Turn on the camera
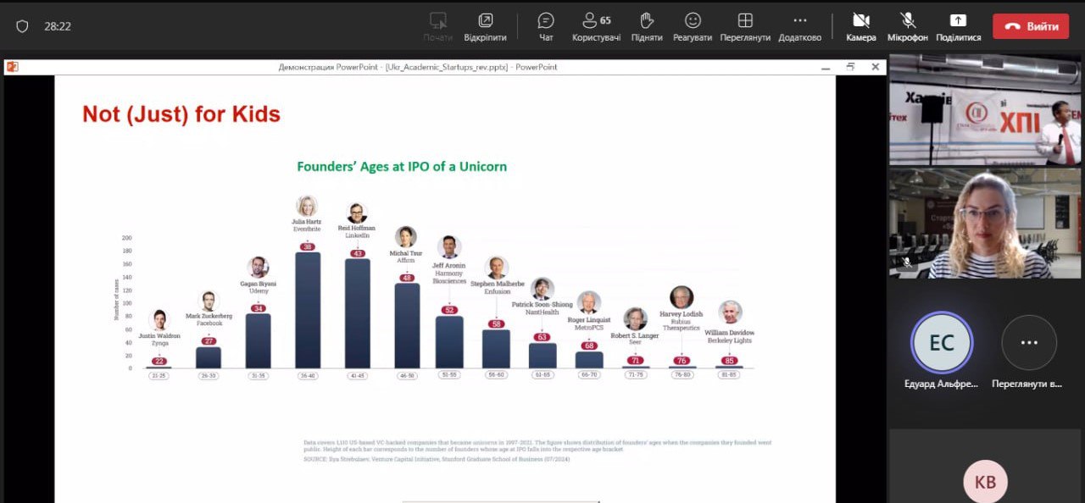This screenshot has width=1085, height=503. (x=860, y=26)
